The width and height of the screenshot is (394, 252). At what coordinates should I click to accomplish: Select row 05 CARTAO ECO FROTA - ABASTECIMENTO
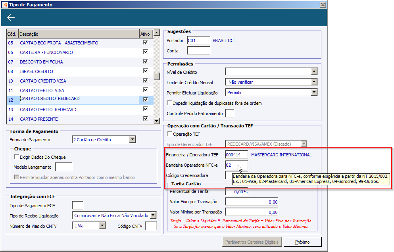click(80, 43)
